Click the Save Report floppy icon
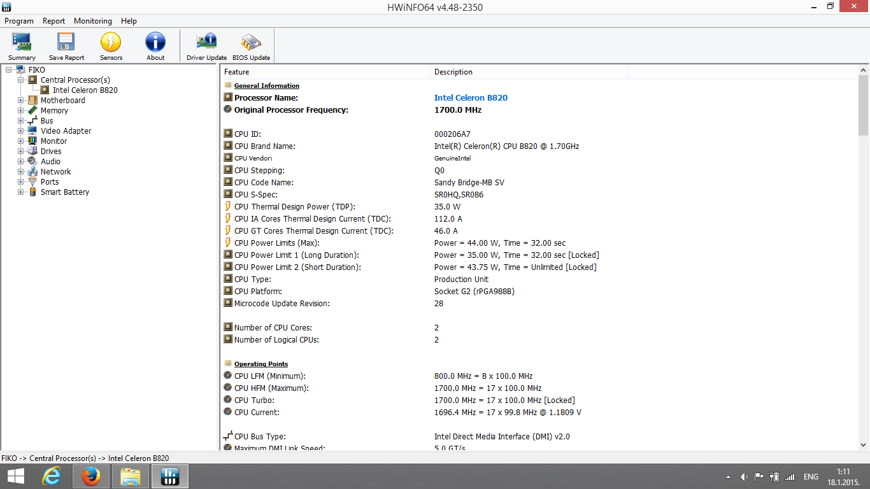 tap(66, 46)
